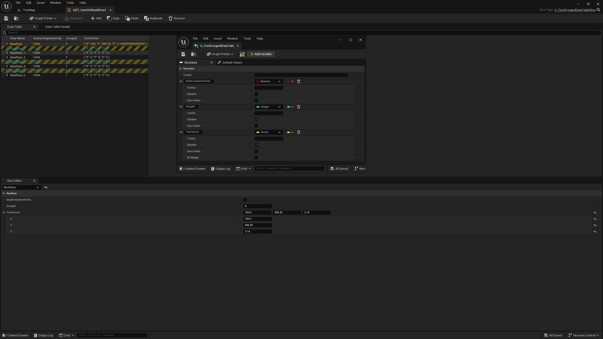Click the Unreal Engine logo in main window
Image resolution: width=603 pixels, height=339 pixels.
pyautogui.click(x=7, y=6)
